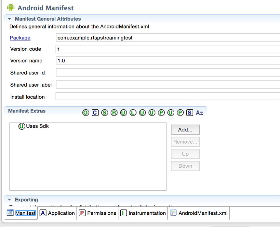Click the green circled L icon
Screen dimensions: 280x227
(133, 113)
